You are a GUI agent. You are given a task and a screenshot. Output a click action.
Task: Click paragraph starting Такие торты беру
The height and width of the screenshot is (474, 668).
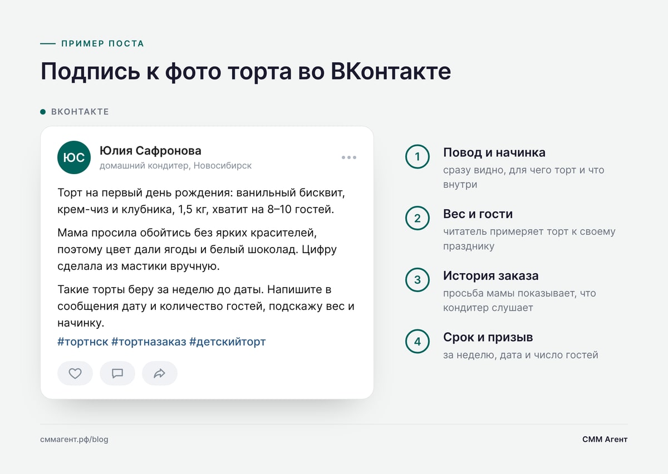coord(206,307)
